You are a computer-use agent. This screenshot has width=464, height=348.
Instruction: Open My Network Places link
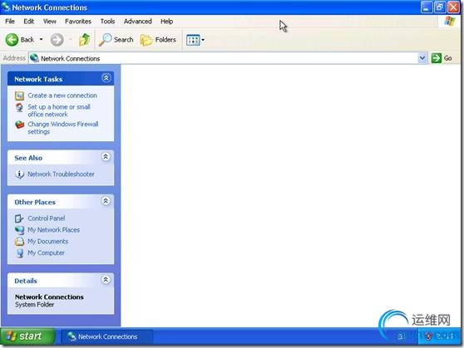(x=53, y=230)
